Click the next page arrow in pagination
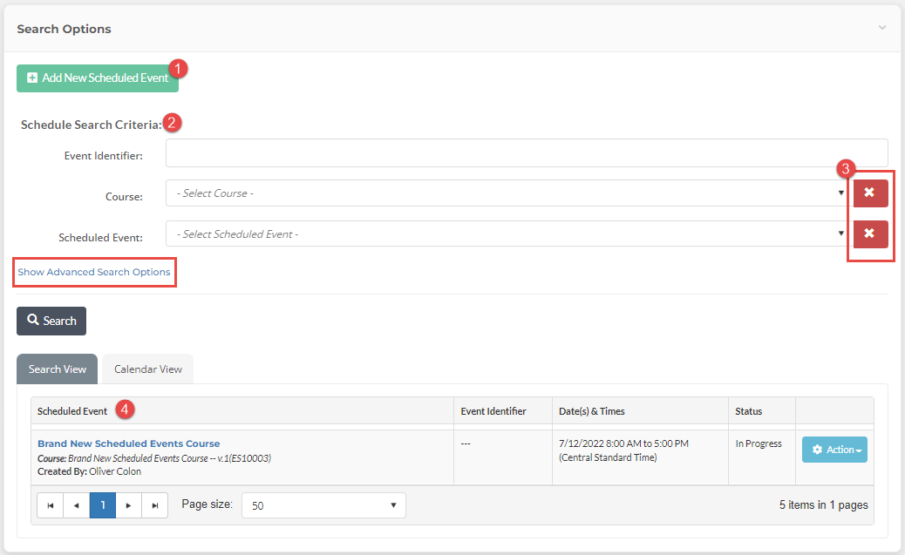The height and width of the screenshot is (555, 905). coord(128,505)
